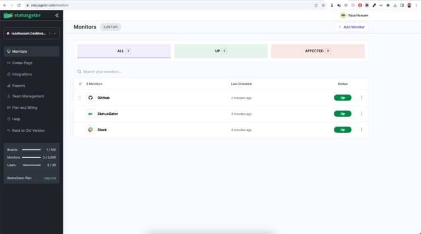Image resolution: width=421 pixels, height=234 pixels.
Task: Bookmark this page with star icon
Action: (323, 5)
